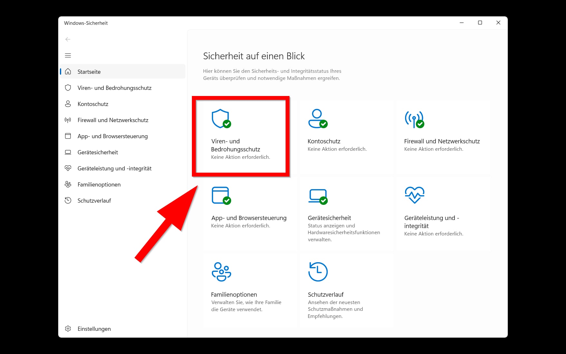Click the Familienoptionen people icon in sidebar
This screenshot has height=354, width=566.
coord(68,184)
